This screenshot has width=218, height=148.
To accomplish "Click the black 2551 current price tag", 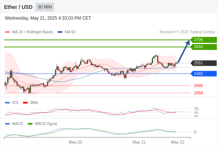I will coord(204,63).
